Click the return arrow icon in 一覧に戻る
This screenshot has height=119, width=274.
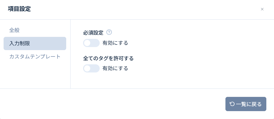232,104
